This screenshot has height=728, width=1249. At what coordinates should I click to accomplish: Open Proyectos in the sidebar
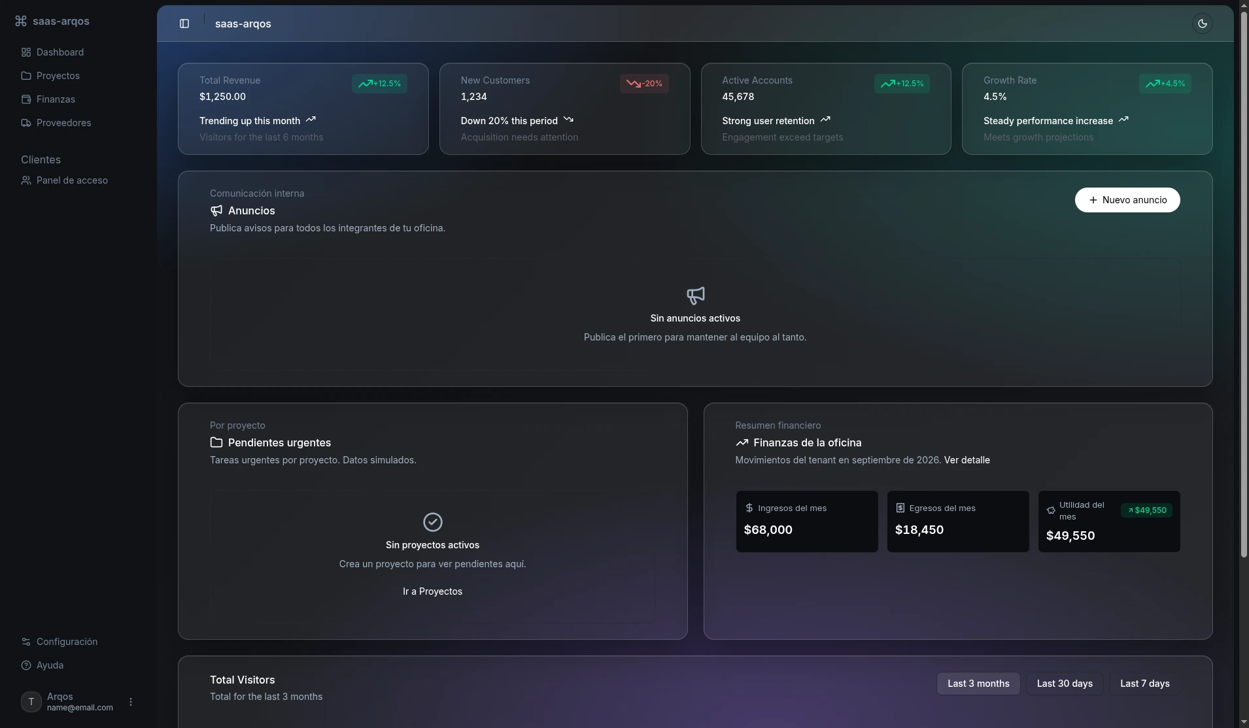coord(78,76)
